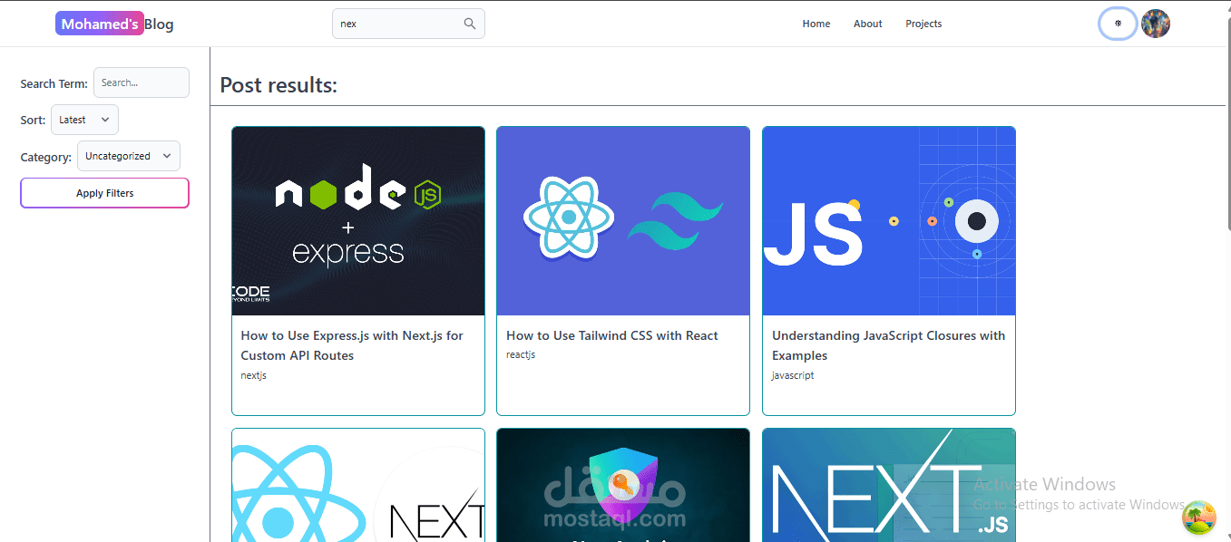Go to the Home page

(816, 24)
